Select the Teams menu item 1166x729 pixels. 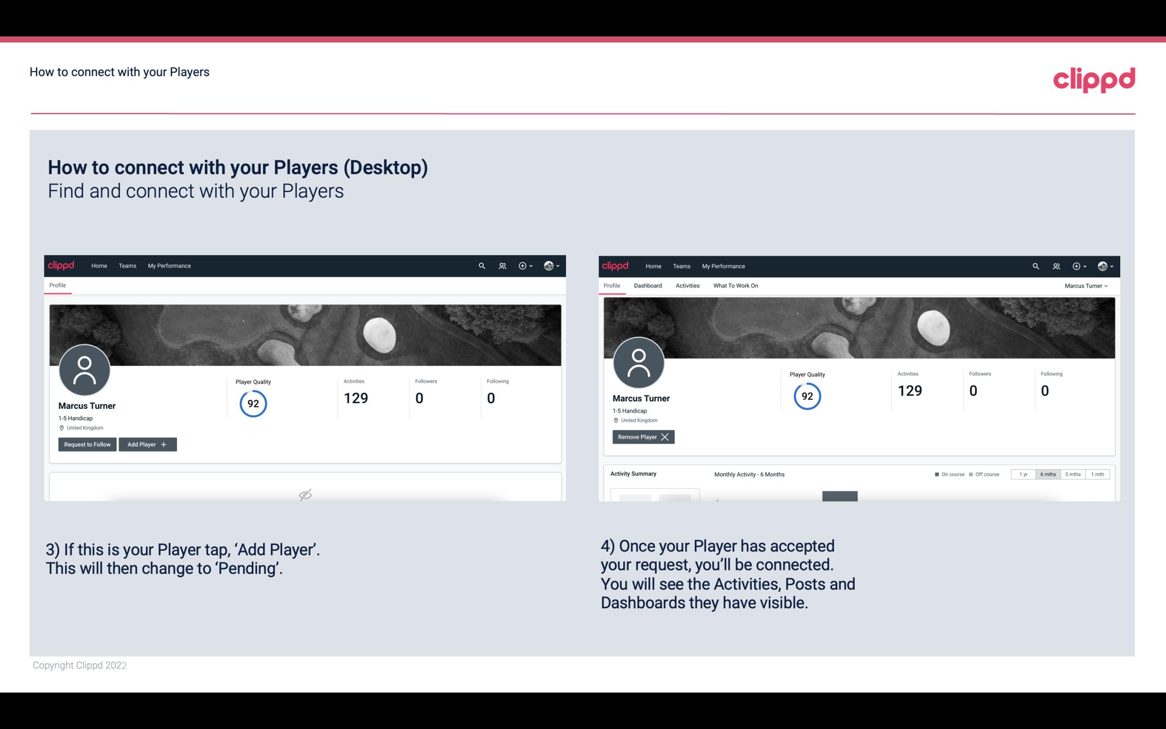pos(126,265)
